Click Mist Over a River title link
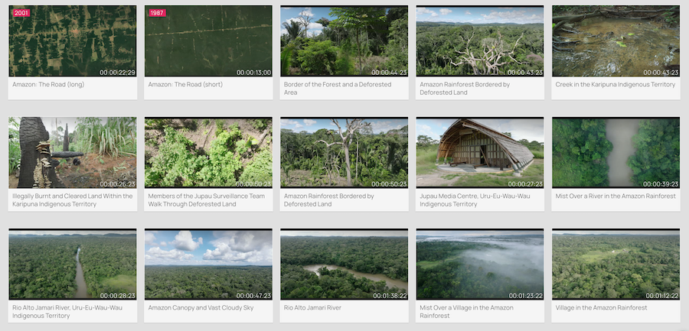This screenshot has height=331, width=689. (x=616, y=196)
